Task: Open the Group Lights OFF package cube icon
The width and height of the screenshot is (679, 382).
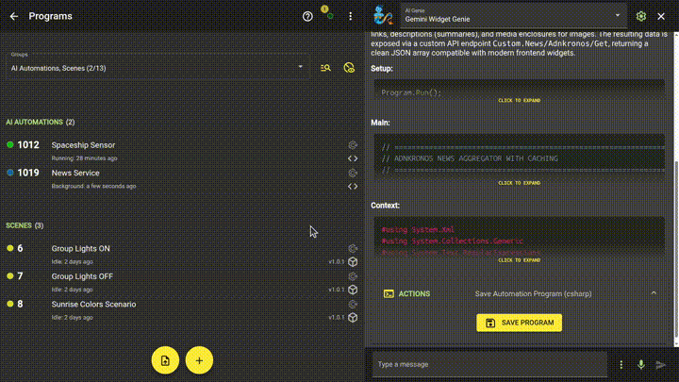Action: pos(353,290)
